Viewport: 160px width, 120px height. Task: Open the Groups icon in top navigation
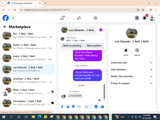coord(95,18)
